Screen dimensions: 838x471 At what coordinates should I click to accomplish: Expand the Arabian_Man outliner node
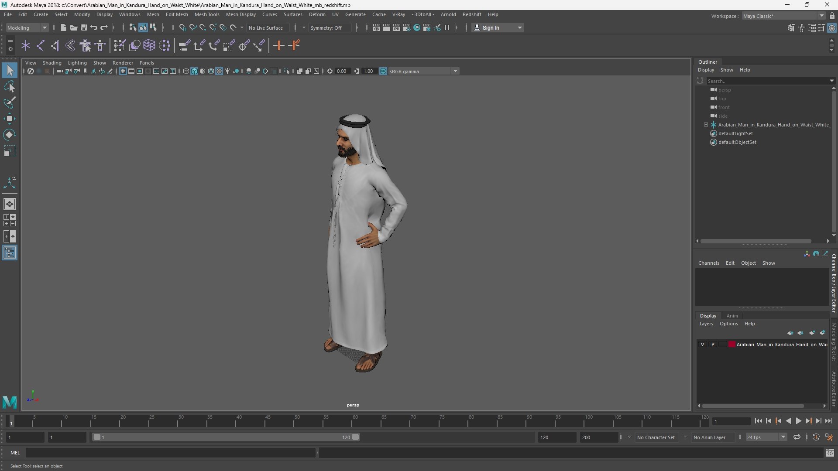pyautogui.click(x=706, y=125)
